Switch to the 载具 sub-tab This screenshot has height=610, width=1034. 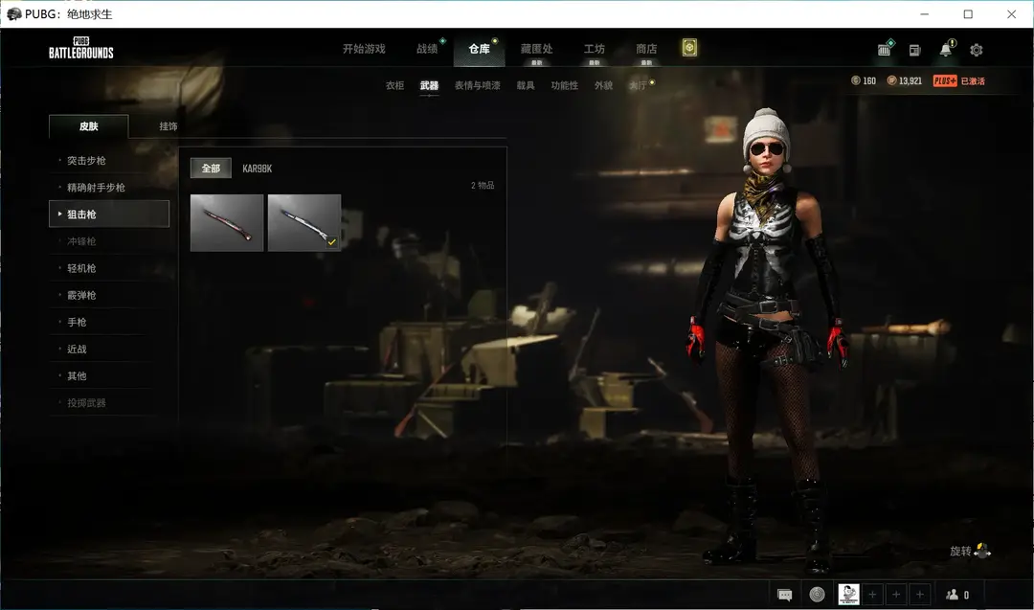(526, 86)
